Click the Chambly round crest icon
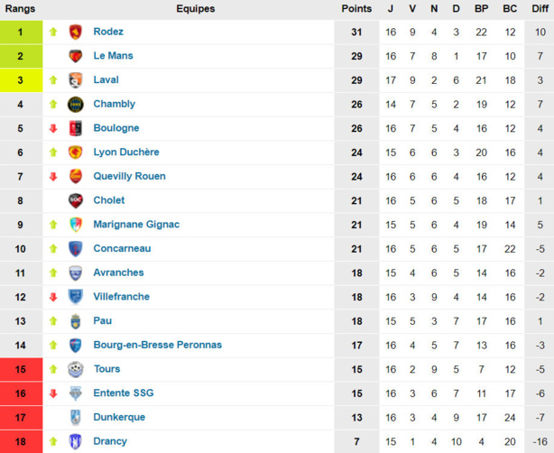Viewport: 554px width, 453px height. pos(75,105)
